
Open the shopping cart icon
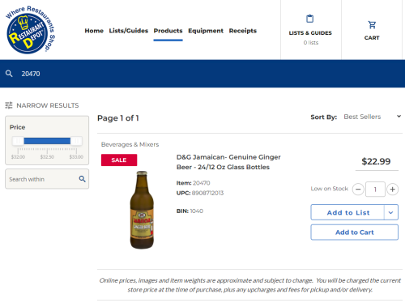pyautogui.click(x=372, y=25)
